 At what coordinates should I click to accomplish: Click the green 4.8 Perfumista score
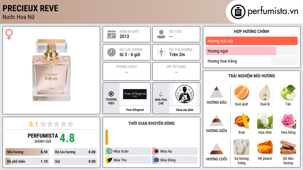click(67, 138)
